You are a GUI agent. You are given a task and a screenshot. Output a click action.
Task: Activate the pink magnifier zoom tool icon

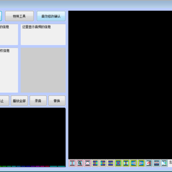(x=80, y=163)
